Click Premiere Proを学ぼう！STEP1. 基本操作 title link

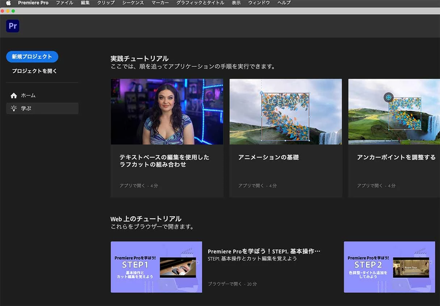pos(264,251)
